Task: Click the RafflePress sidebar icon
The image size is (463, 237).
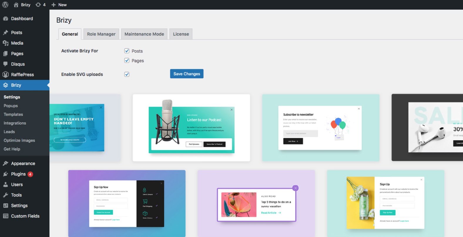Action: [6, 75]
